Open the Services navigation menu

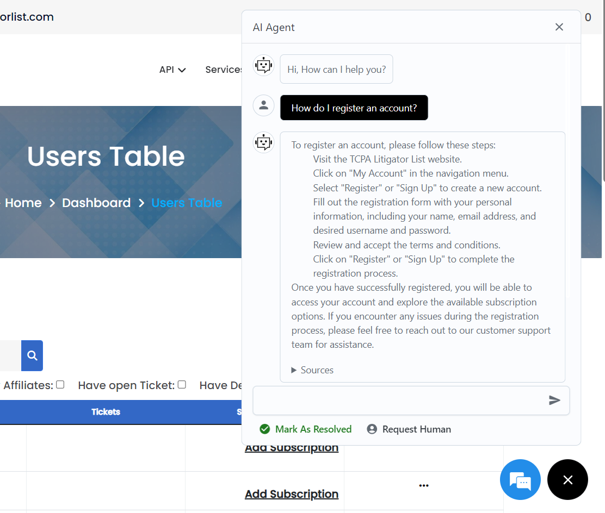point(224,70)
